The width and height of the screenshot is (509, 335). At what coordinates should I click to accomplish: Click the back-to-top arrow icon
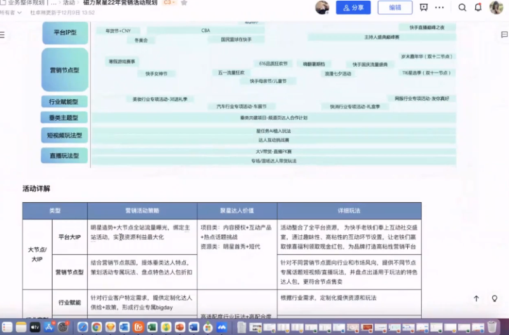(x=476, y=298)
